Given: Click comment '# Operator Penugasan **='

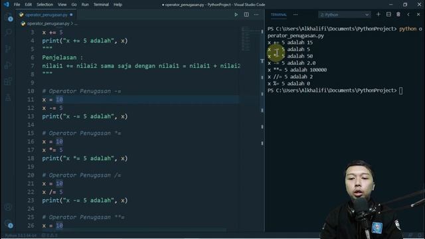Looking at the screenshot, I should 83,217.
